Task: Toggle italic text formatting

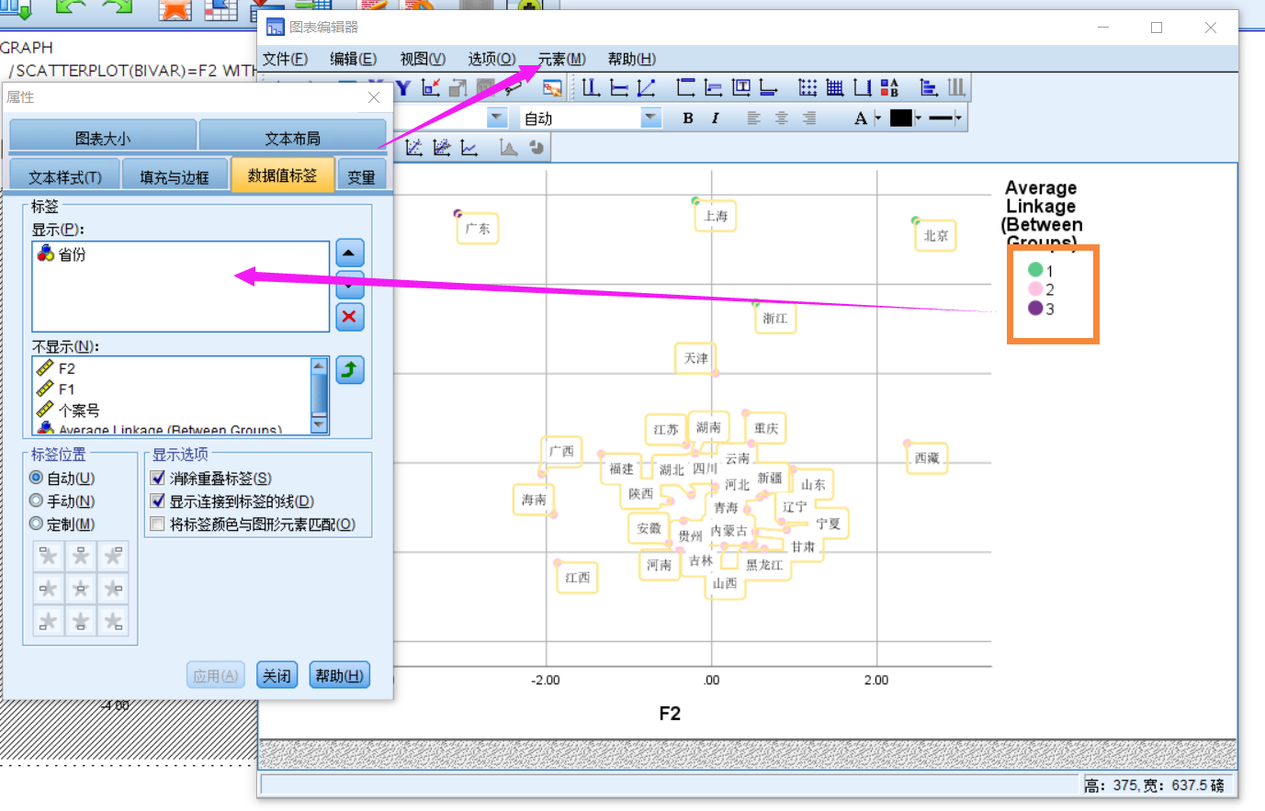Action: coord(715,118)
